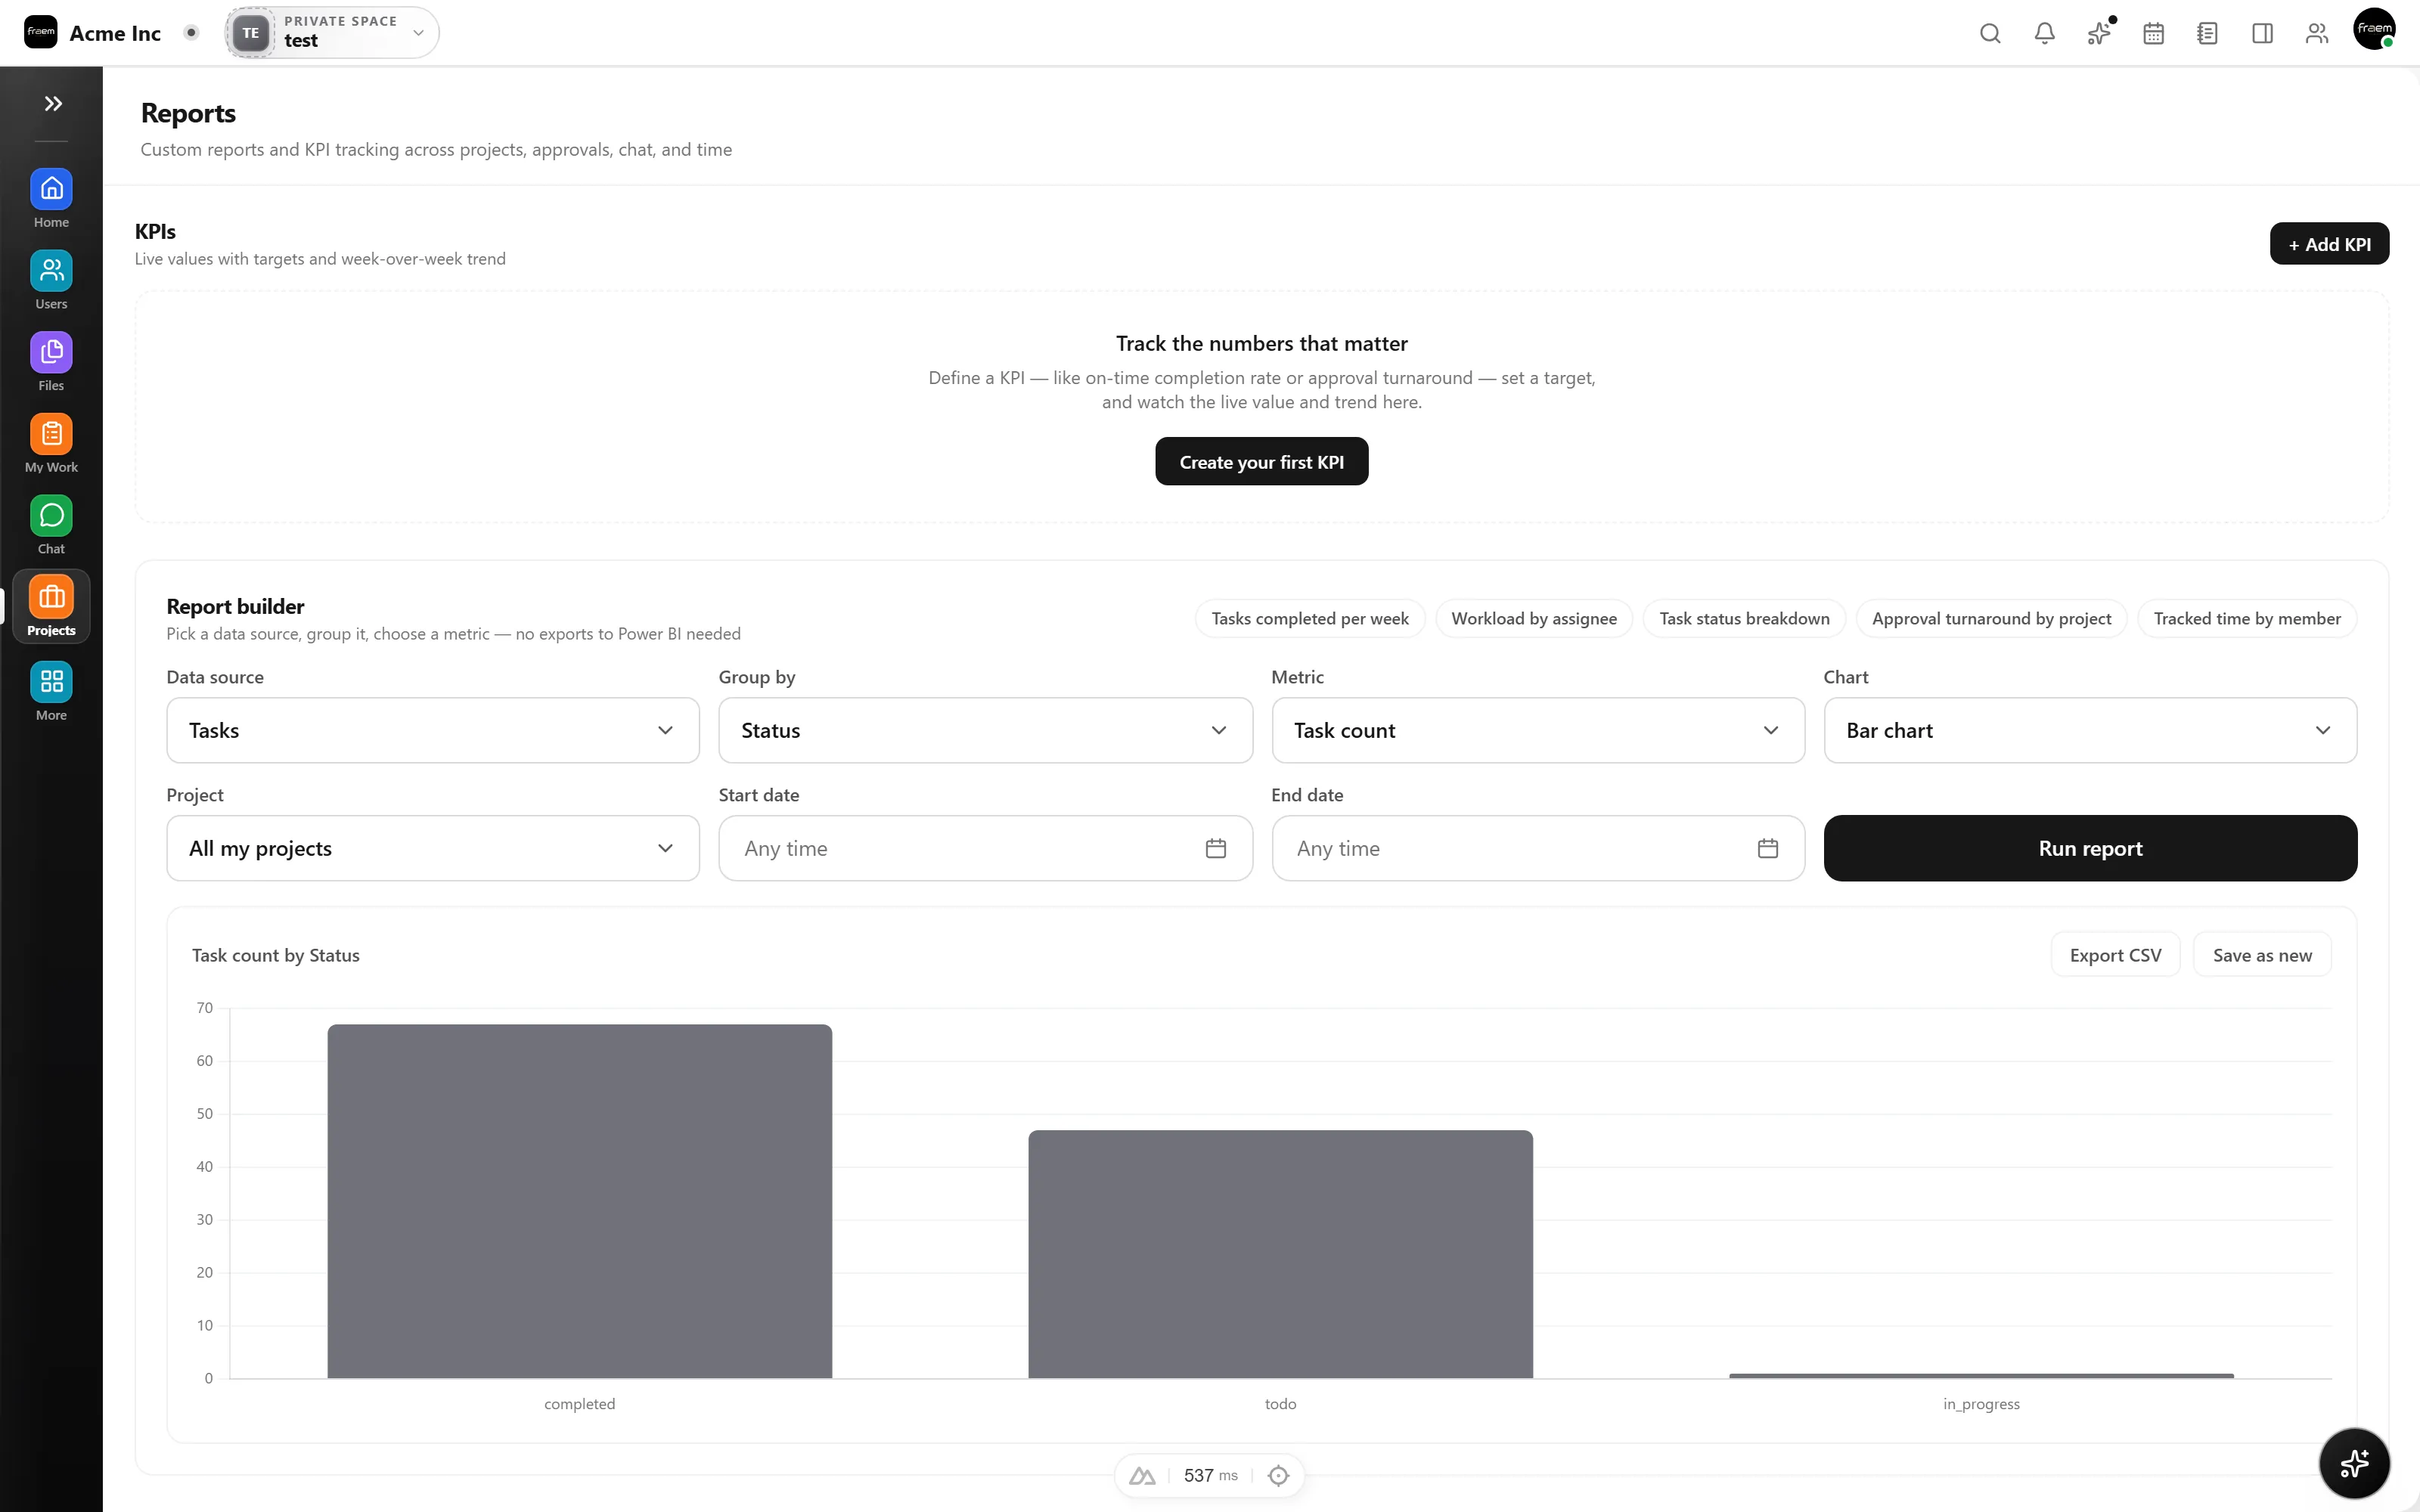This screenshot has height=1512, width=2420.
Task: Select 'Workload by assignee' preset
Action: 1534,618
